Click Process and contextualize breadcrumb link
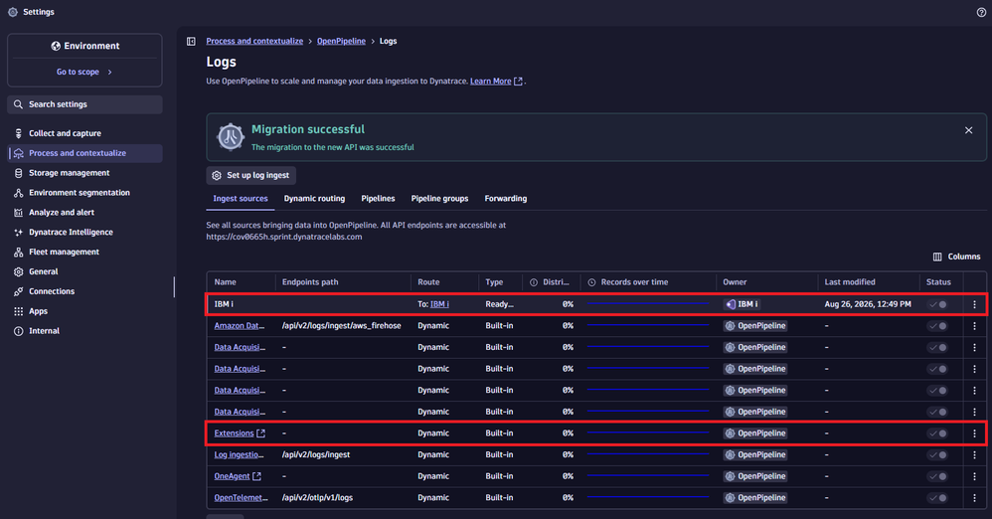 (254, 41)
